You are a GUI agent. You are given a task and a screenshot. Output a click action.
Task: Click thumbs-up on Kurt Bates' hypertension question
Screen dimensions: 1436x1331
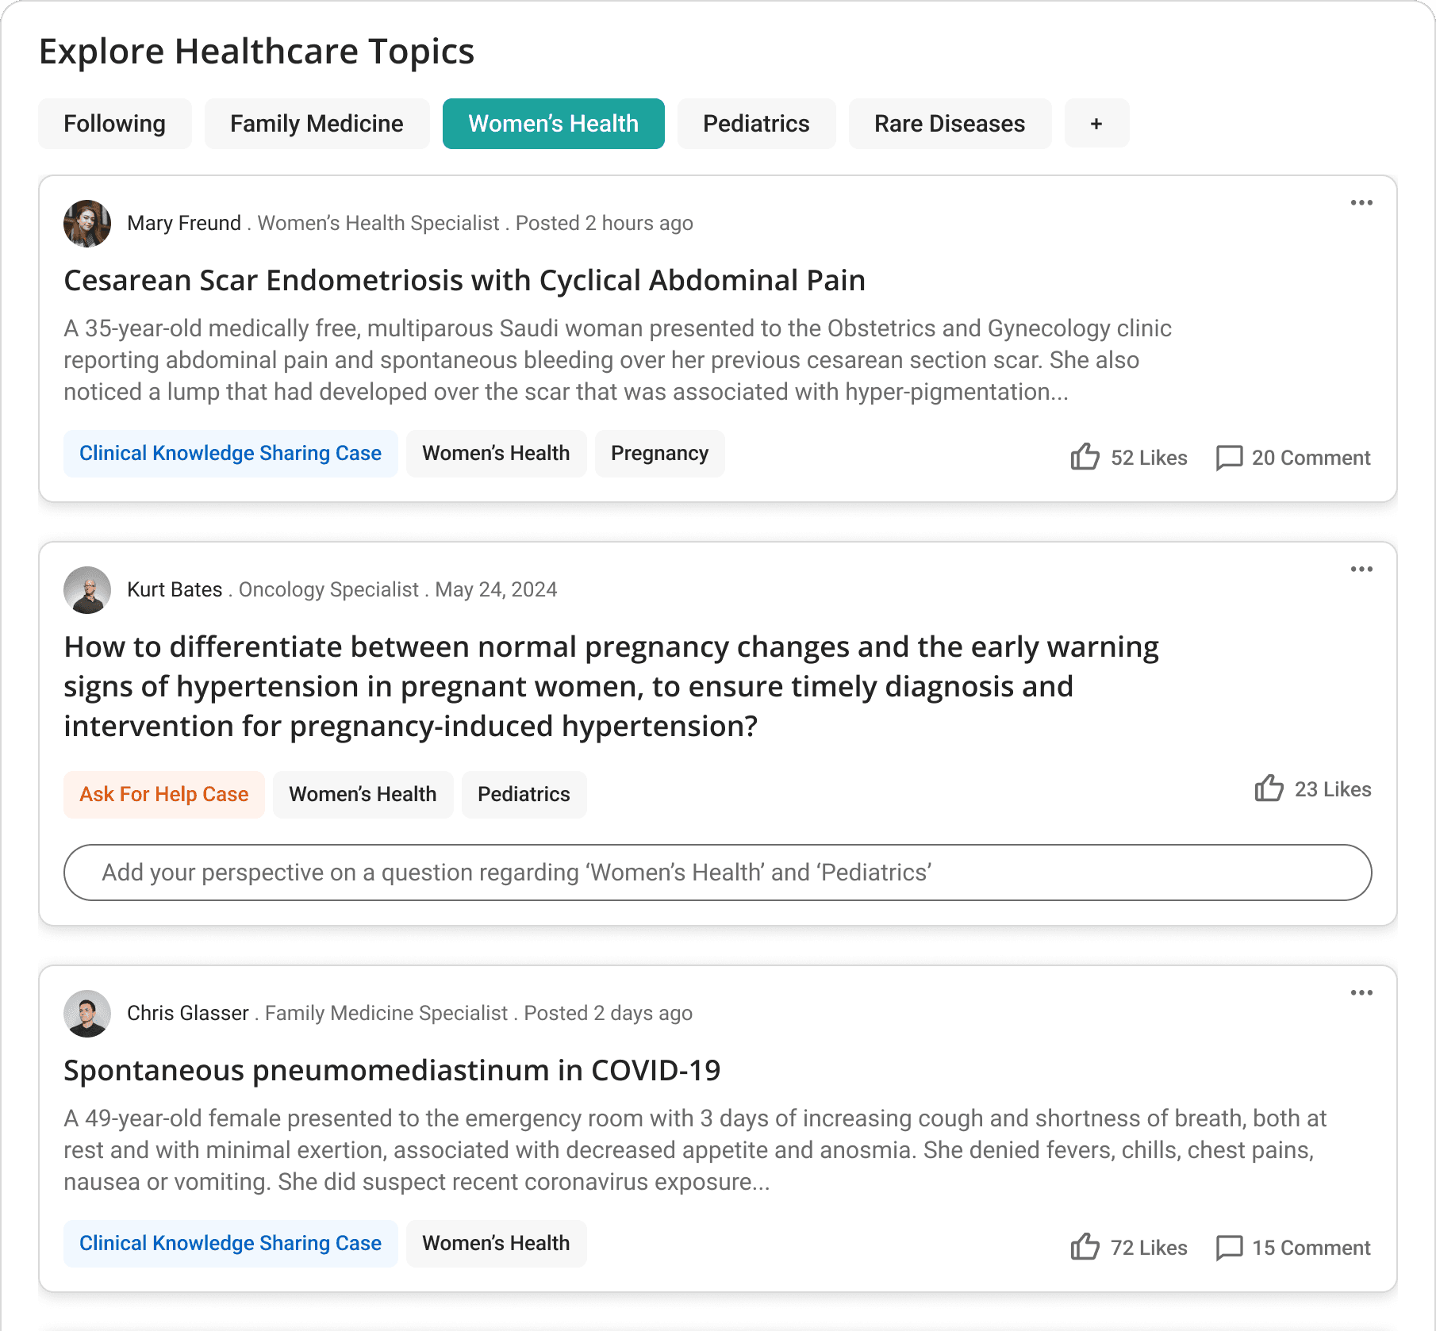coord(1269,788)
